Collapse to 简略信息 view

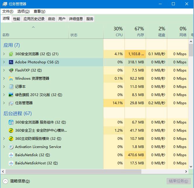click(x=16, y=181)
